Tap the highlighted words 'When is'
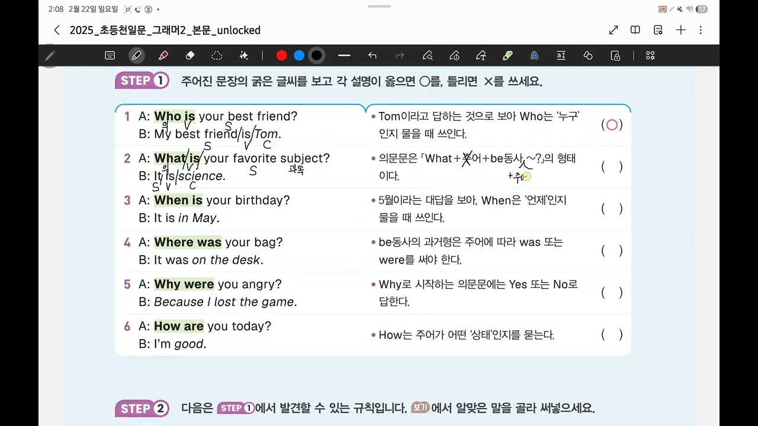The image size is (758, 426). point(178,201)
